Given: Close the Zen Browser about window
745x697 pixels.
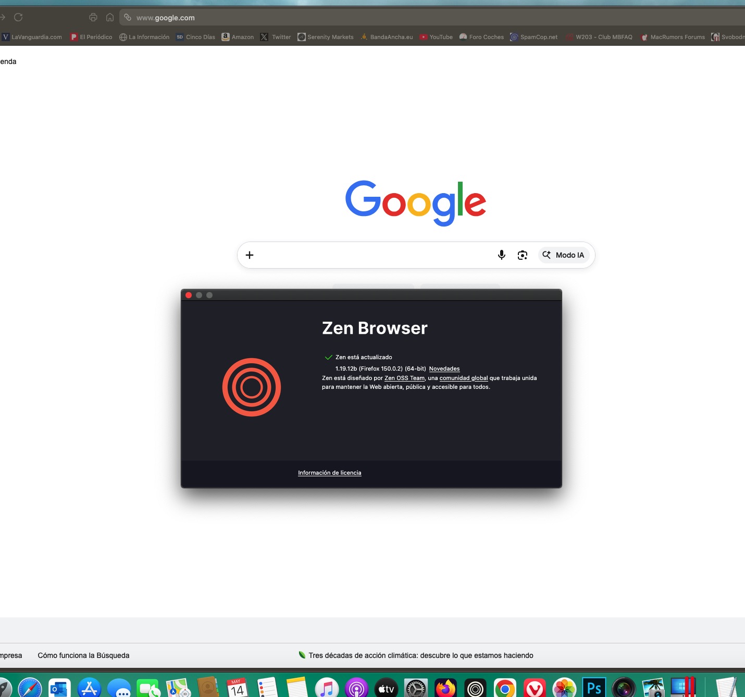Looking at the screenshot, I should coord(189,295).
